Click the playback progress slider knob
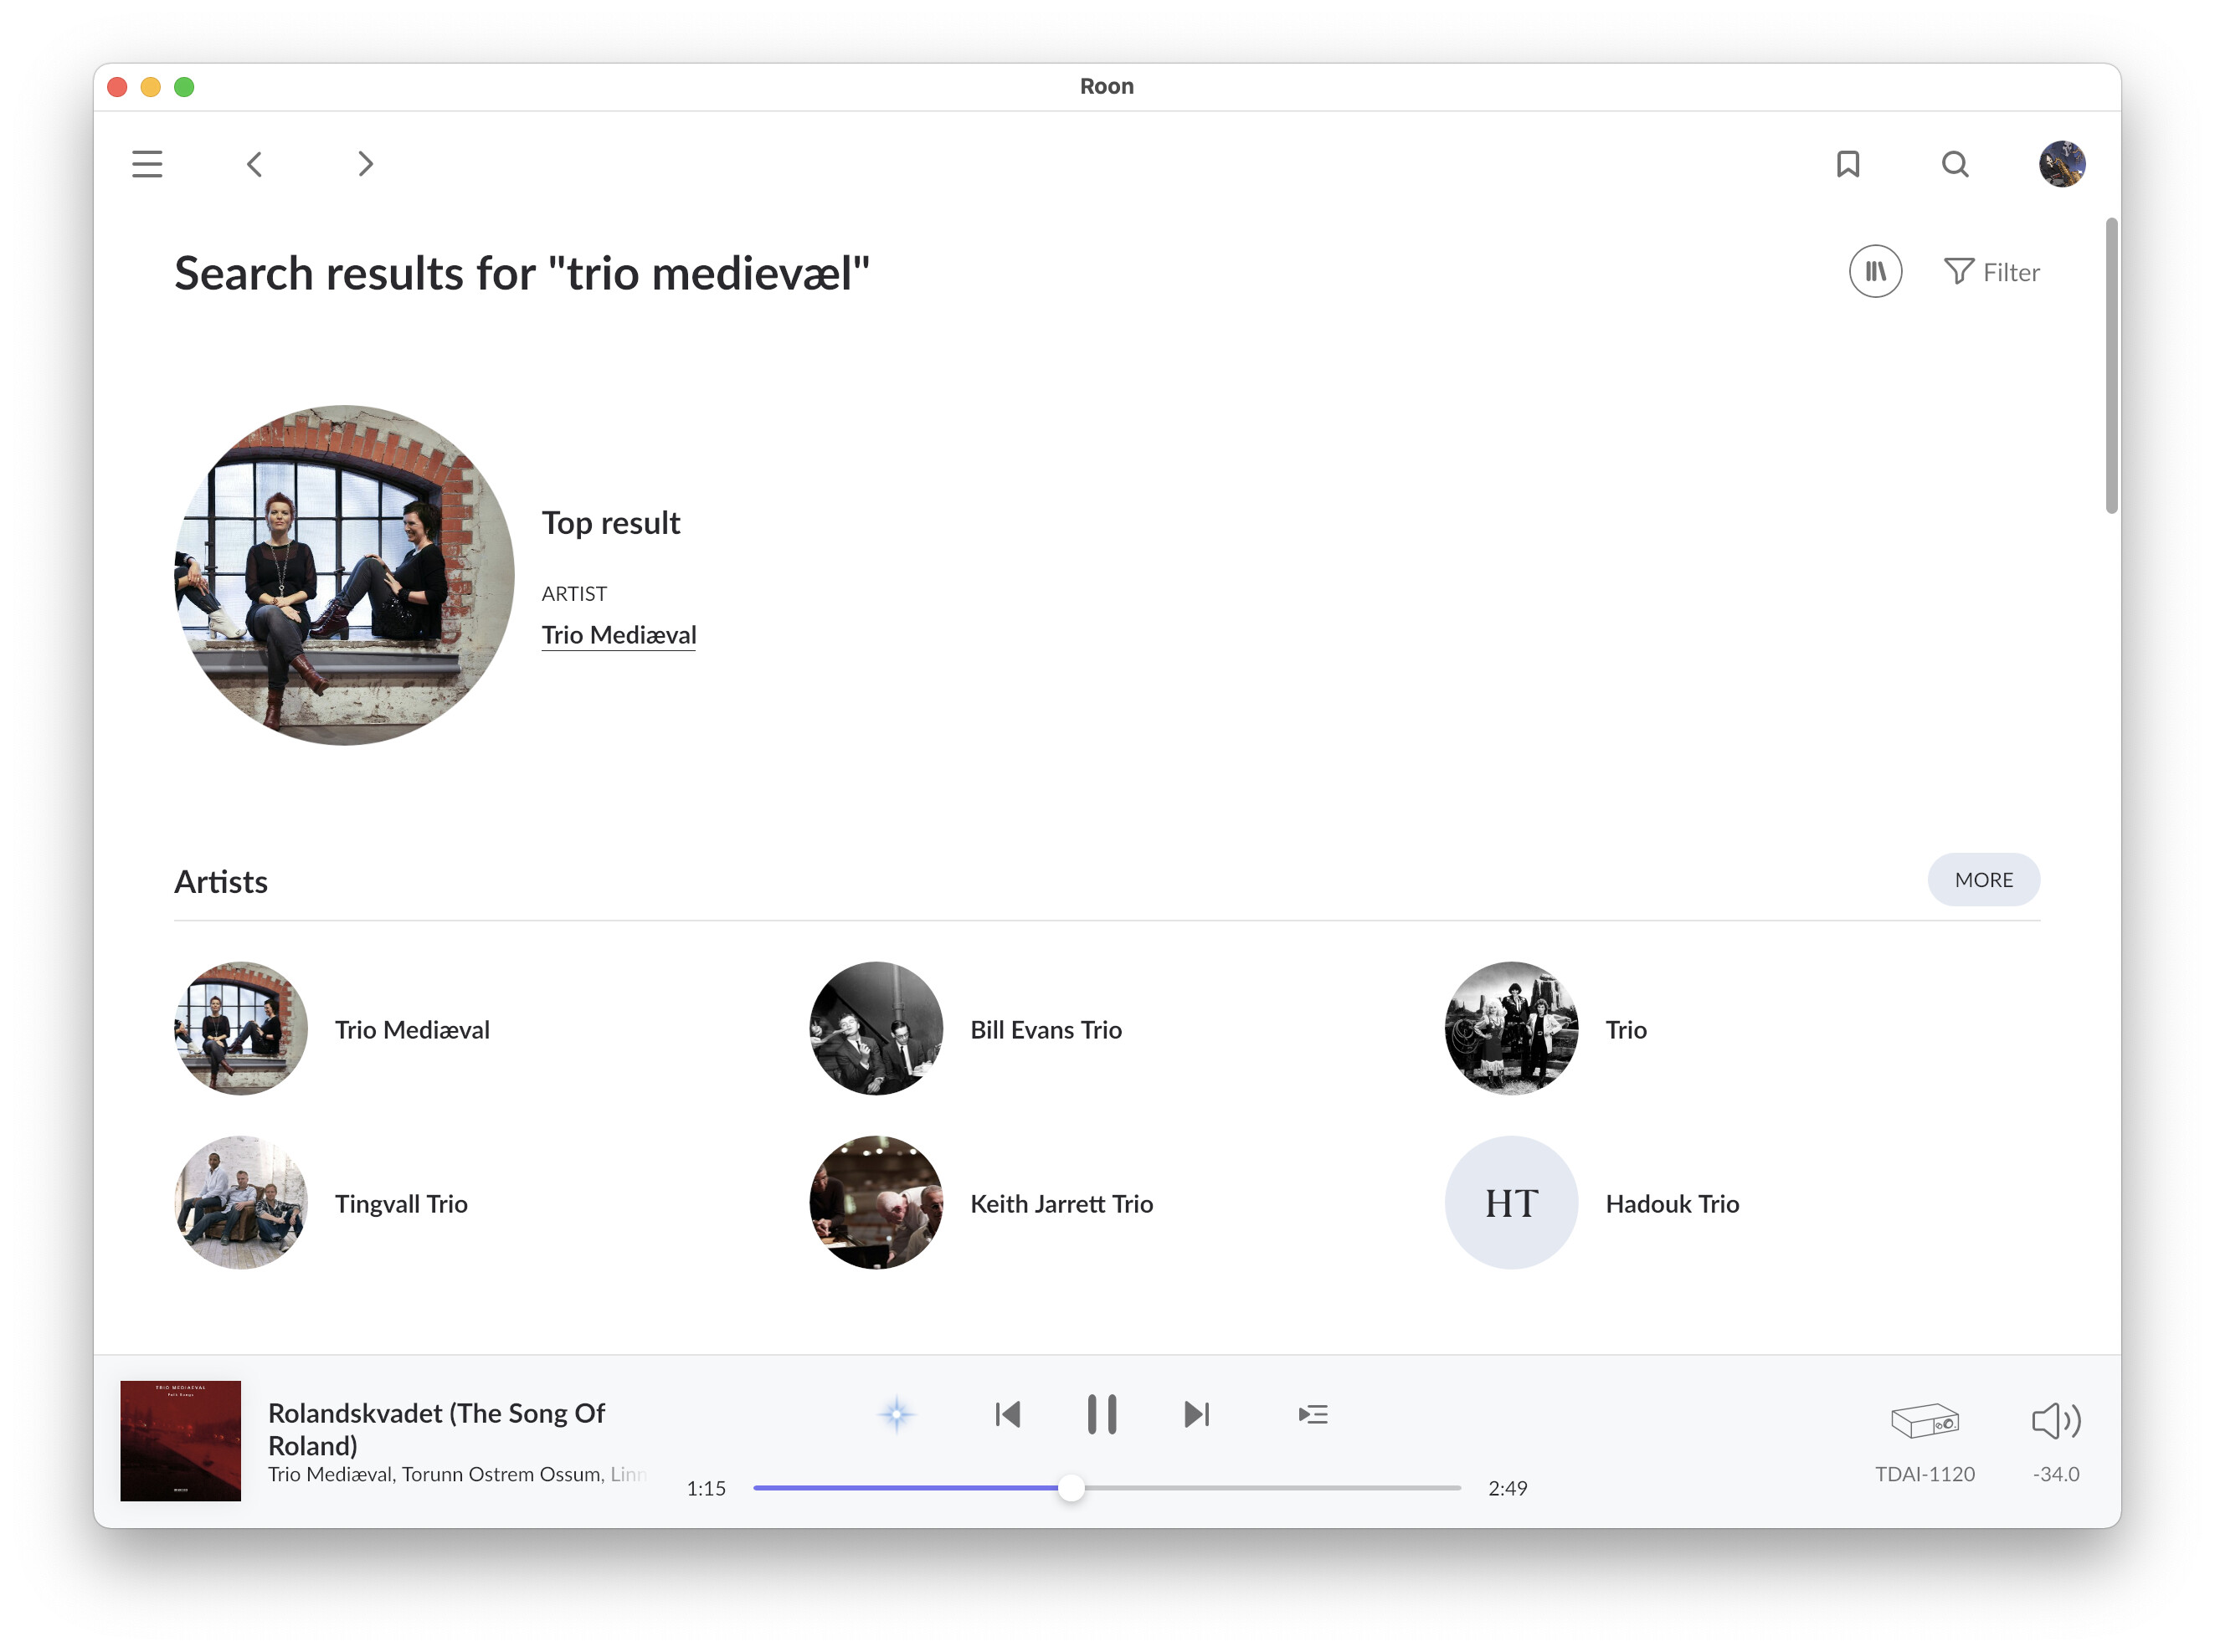The height and width of the screenshot is (1652, 2215). point(1071,1488)
